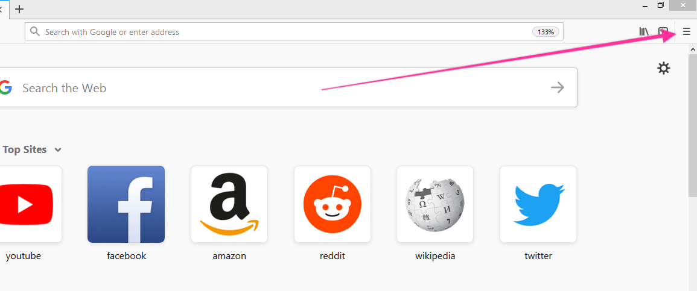
Task: Click the Google logo in search box
Action: 5,87
